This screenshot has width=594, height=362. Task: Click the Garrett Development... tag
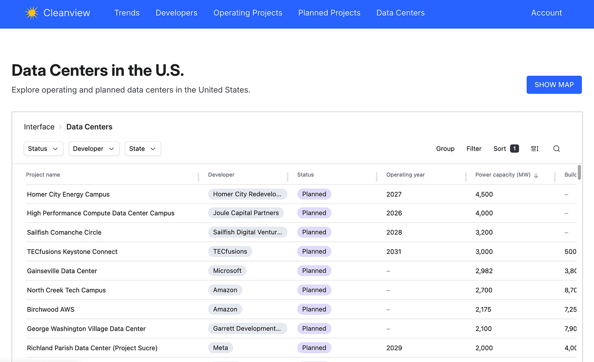pos(247,329)
